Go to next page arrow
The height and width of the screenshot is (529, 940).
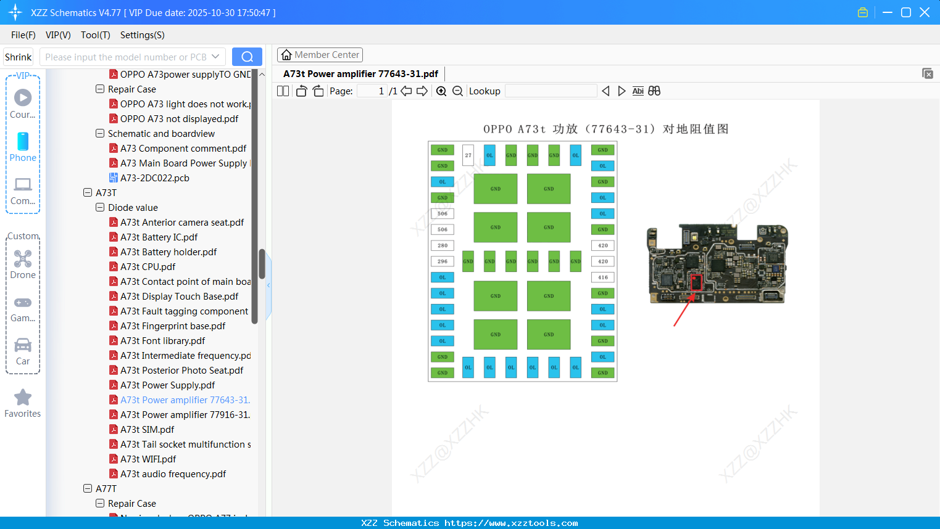pyautogui.click(x=422, y=91)
